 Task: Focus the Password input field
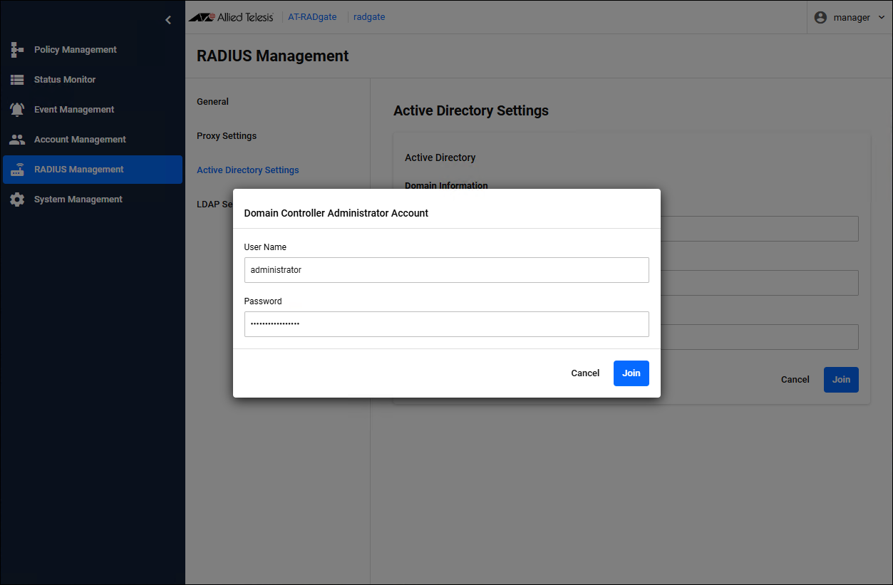[446, 324]
